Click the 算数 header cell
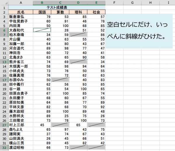This screenshot has height=151, width=175. point(60,12)
